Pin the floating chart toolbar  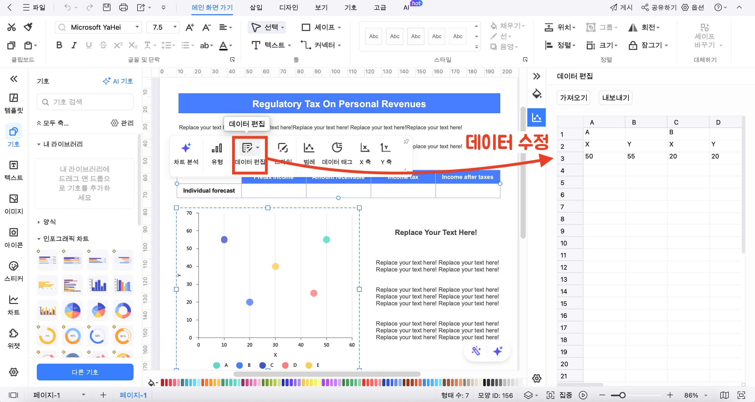tap(406, 142)
